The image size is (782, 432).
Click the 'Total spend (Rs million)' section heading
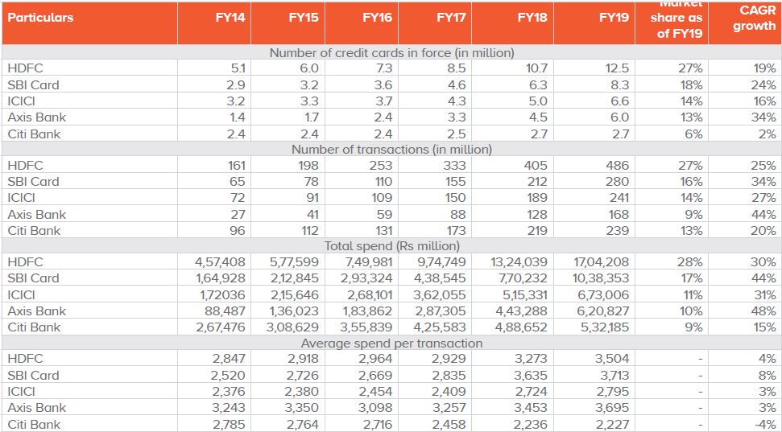[391, 246]
